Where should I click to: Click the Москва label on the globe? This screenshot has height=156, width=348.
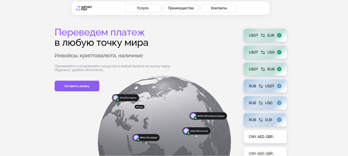pos(139,107)
